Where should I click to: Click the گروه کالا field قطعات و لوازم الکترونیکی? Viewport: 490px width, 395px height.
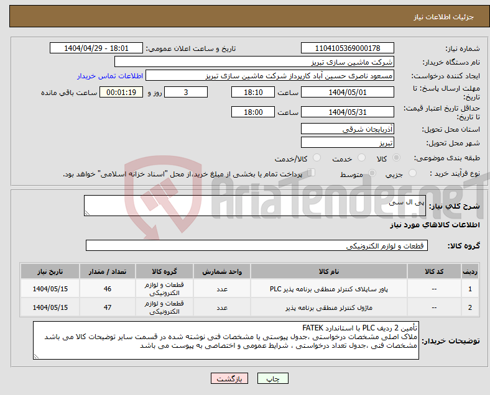point(257,245)
